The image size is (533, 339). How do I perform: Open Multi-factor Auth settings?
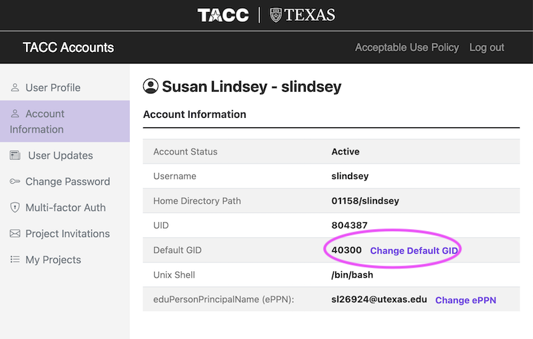(x=65, y=207)
